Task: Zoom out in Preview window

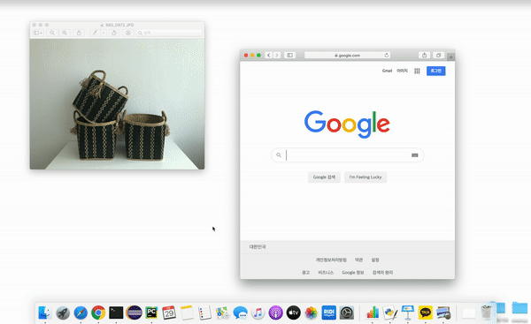Action: point(52,33)
